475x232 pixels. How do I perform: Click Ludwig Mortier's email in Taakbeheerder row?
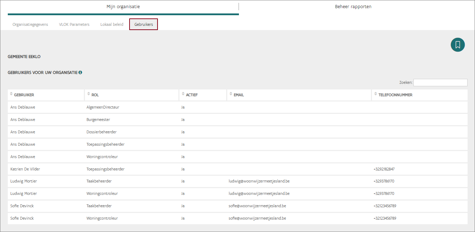pos(259,181)
